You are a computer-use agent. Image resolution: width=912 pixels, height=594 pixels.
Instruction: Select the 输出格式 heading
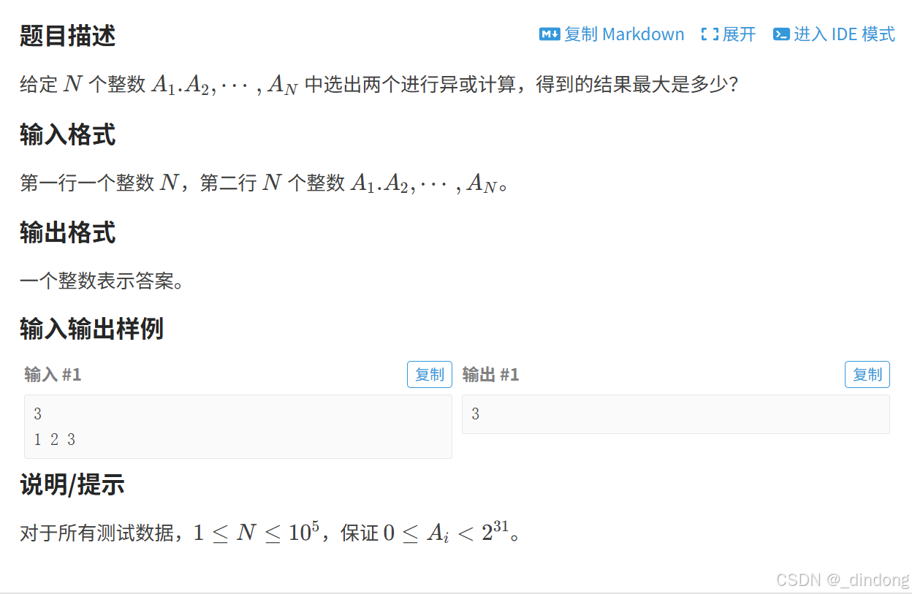[67, 233]
